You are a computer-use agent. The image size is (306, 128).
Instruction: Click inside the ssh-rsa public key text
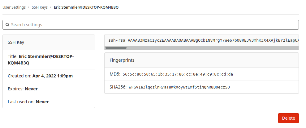click(204, 40)
